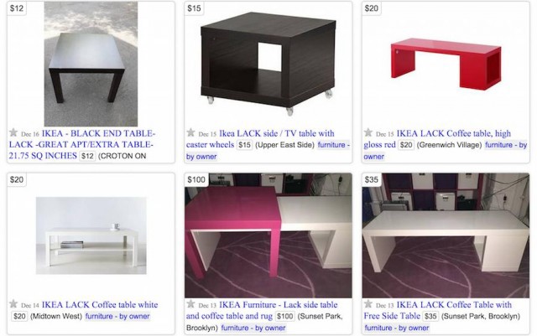This screenshot has width=537, height=336.
Task: Open IKEA LACK Coffee table white link
Action: pos(100,304)
